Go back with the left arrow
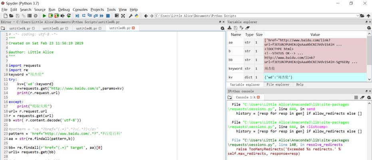The height and width of the screenshot is (160, 372). click(x=146, y=16)
